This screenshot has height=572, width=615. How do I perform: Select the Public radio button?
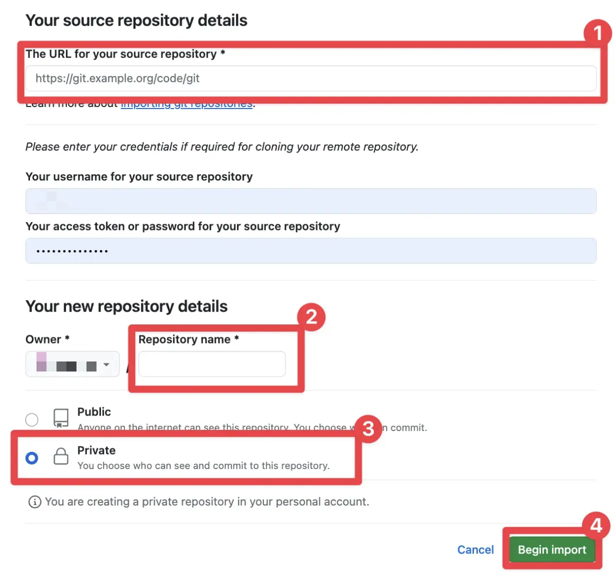pyautogui.click(x=32, y=419)
